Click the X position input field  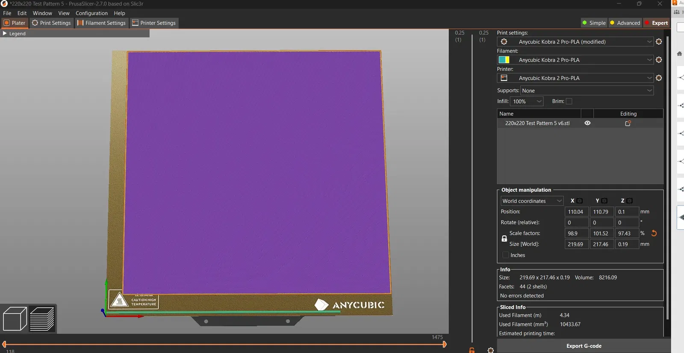[576, 212]
